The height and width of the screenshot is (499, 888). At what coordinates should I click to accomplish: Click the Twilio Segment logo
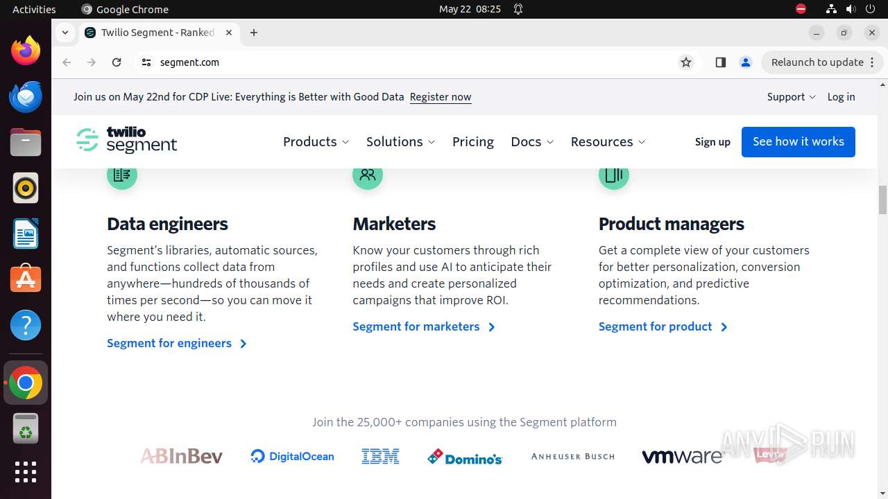tap(127, 140)
